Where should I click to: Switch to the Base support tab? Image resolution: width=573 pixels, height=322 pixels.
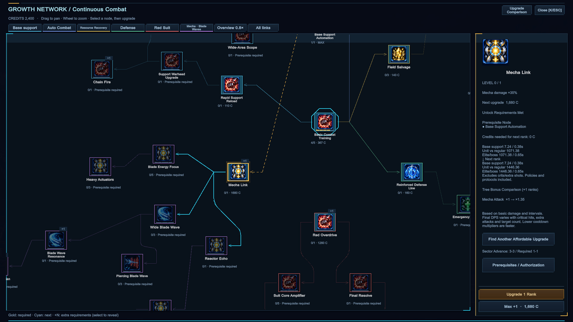pyautogui.click(x=25, y=28)
